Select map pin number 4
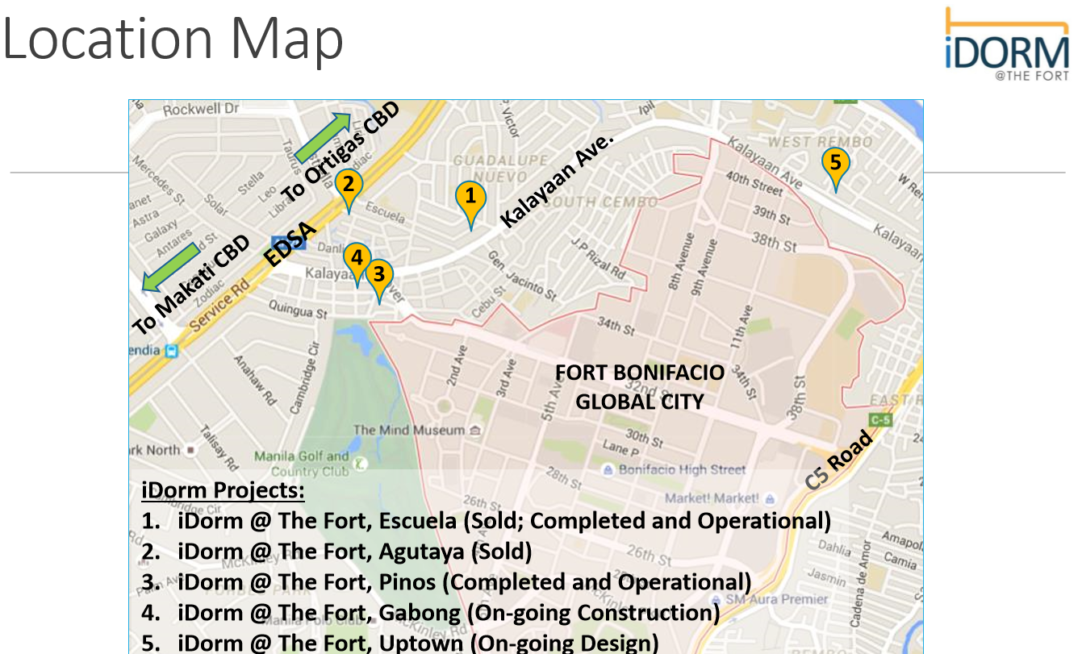This screenshot has height=654, width=1082. (x=357, y=265)
